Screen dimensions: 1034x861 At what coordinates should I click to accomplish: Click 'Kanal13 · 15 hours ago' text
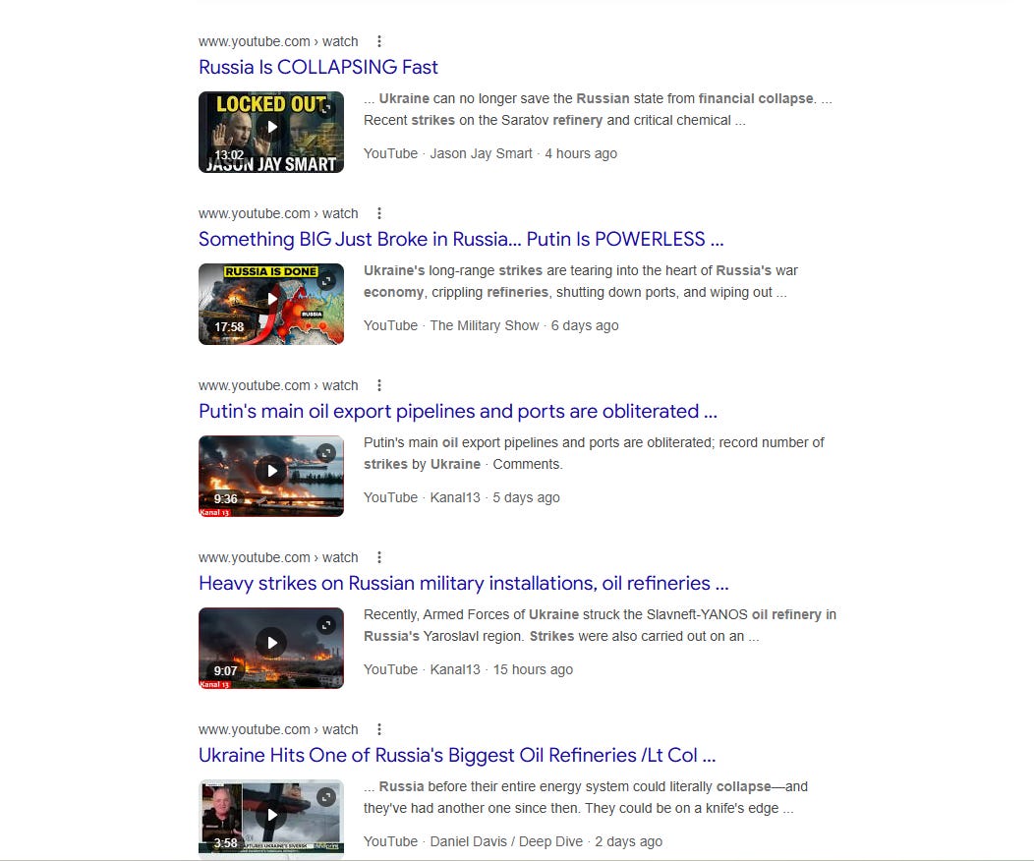(x=501, y=669)
